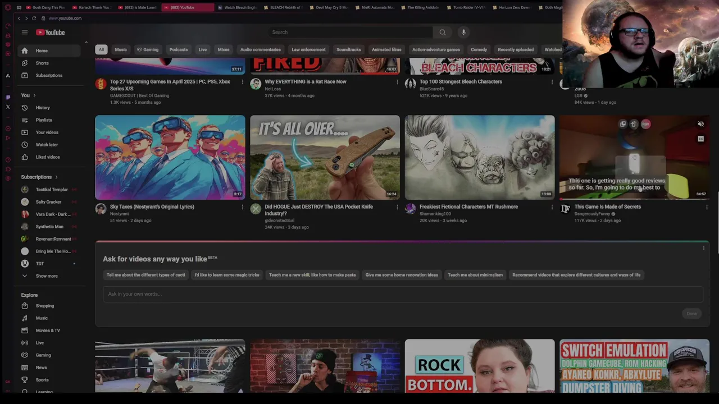Image resolution: width=719 pixels, height=404 pixels.
Task: Toggle closed captions on preview video
Action: [700, 139]
